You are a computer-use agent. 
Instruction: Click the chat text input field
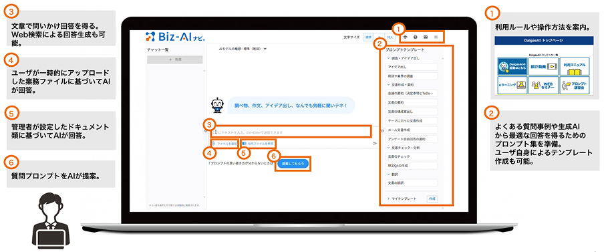[291, 132]
